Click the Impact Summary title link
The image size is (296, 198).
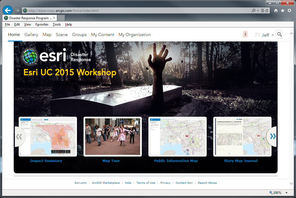[x=46, y=161]
